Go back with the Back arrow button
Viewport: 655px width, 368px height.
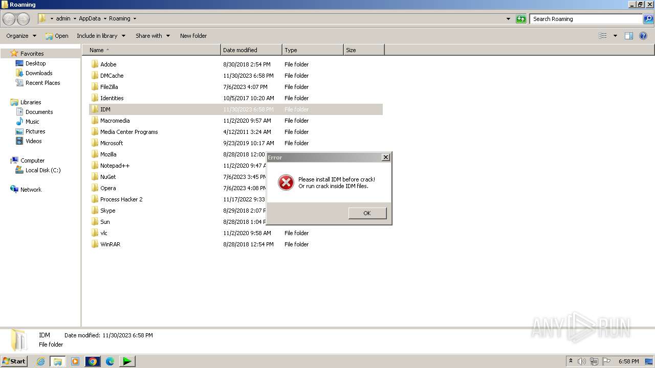tap(9, 19)
